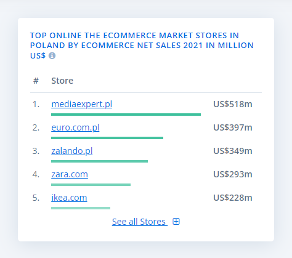Click the # rank column header
Screen dimensions: 292x258
[x=36, y=81]
